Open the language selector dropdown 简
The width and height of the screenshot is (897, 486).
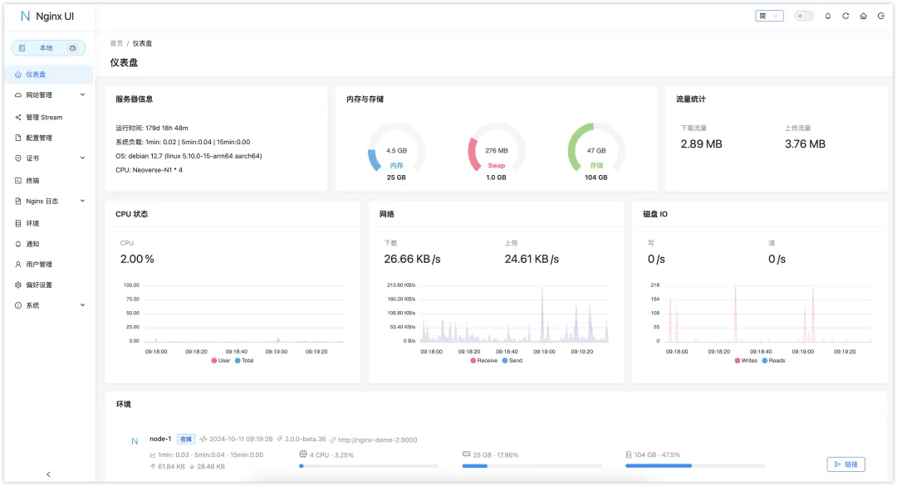point(769,16)
